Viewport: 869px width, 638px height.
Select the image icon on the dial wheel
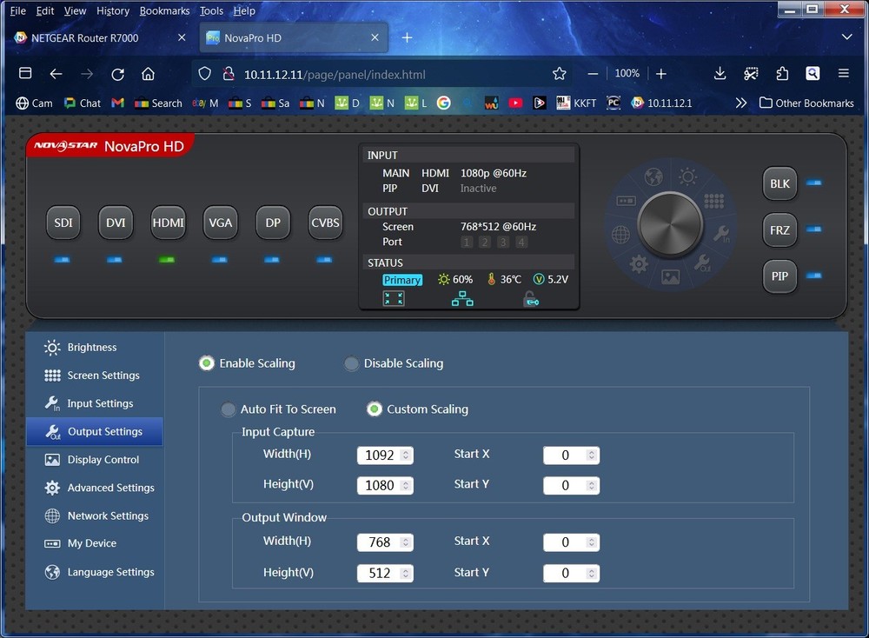point(672,276)
